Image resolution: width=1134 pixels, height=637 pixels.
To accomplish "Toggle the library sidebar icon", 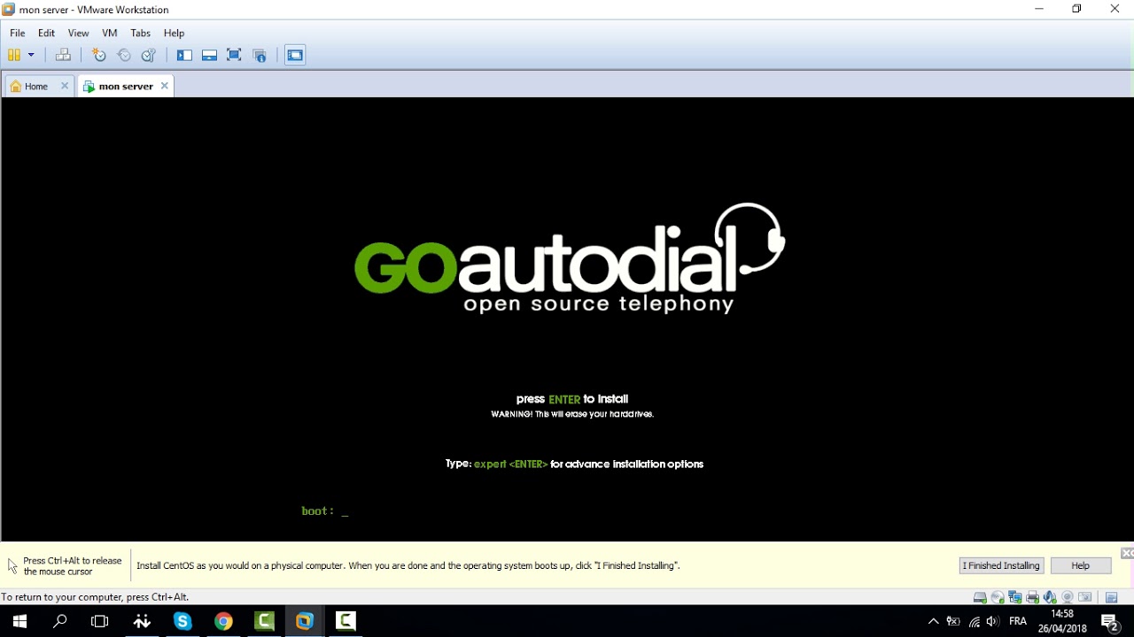I will (184, 55).
